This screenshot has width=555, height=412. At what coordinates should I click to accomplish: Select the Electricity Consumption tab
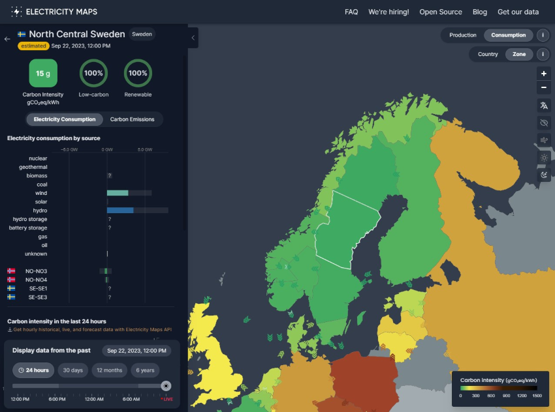pos(65,119)
